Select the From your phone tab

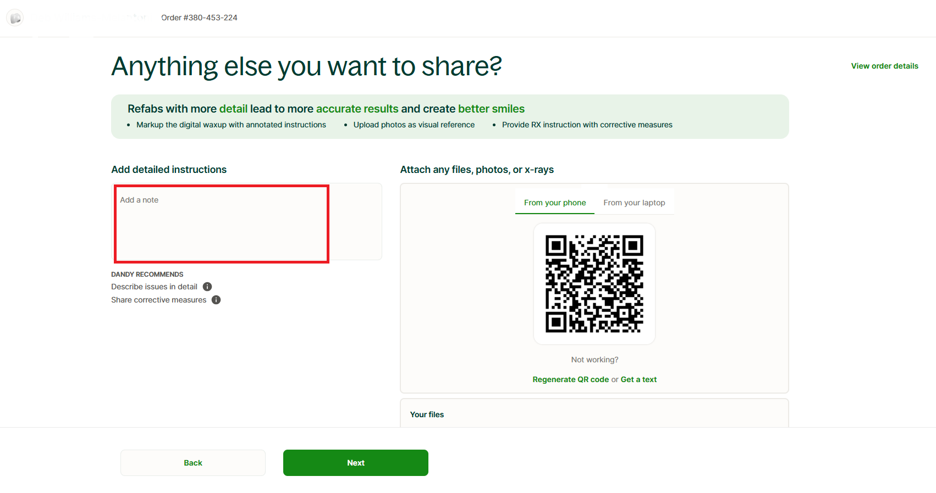point(554,202)
